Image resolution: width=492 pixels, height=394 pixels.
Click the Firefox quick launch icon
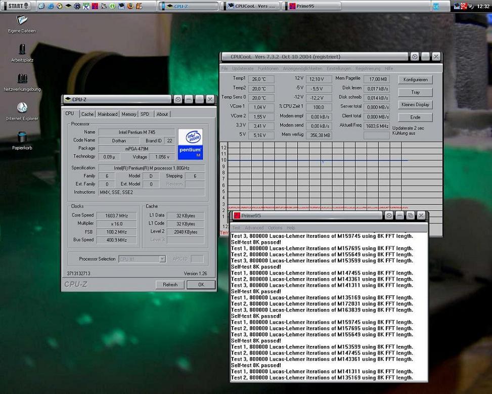[x=130, y=6]
